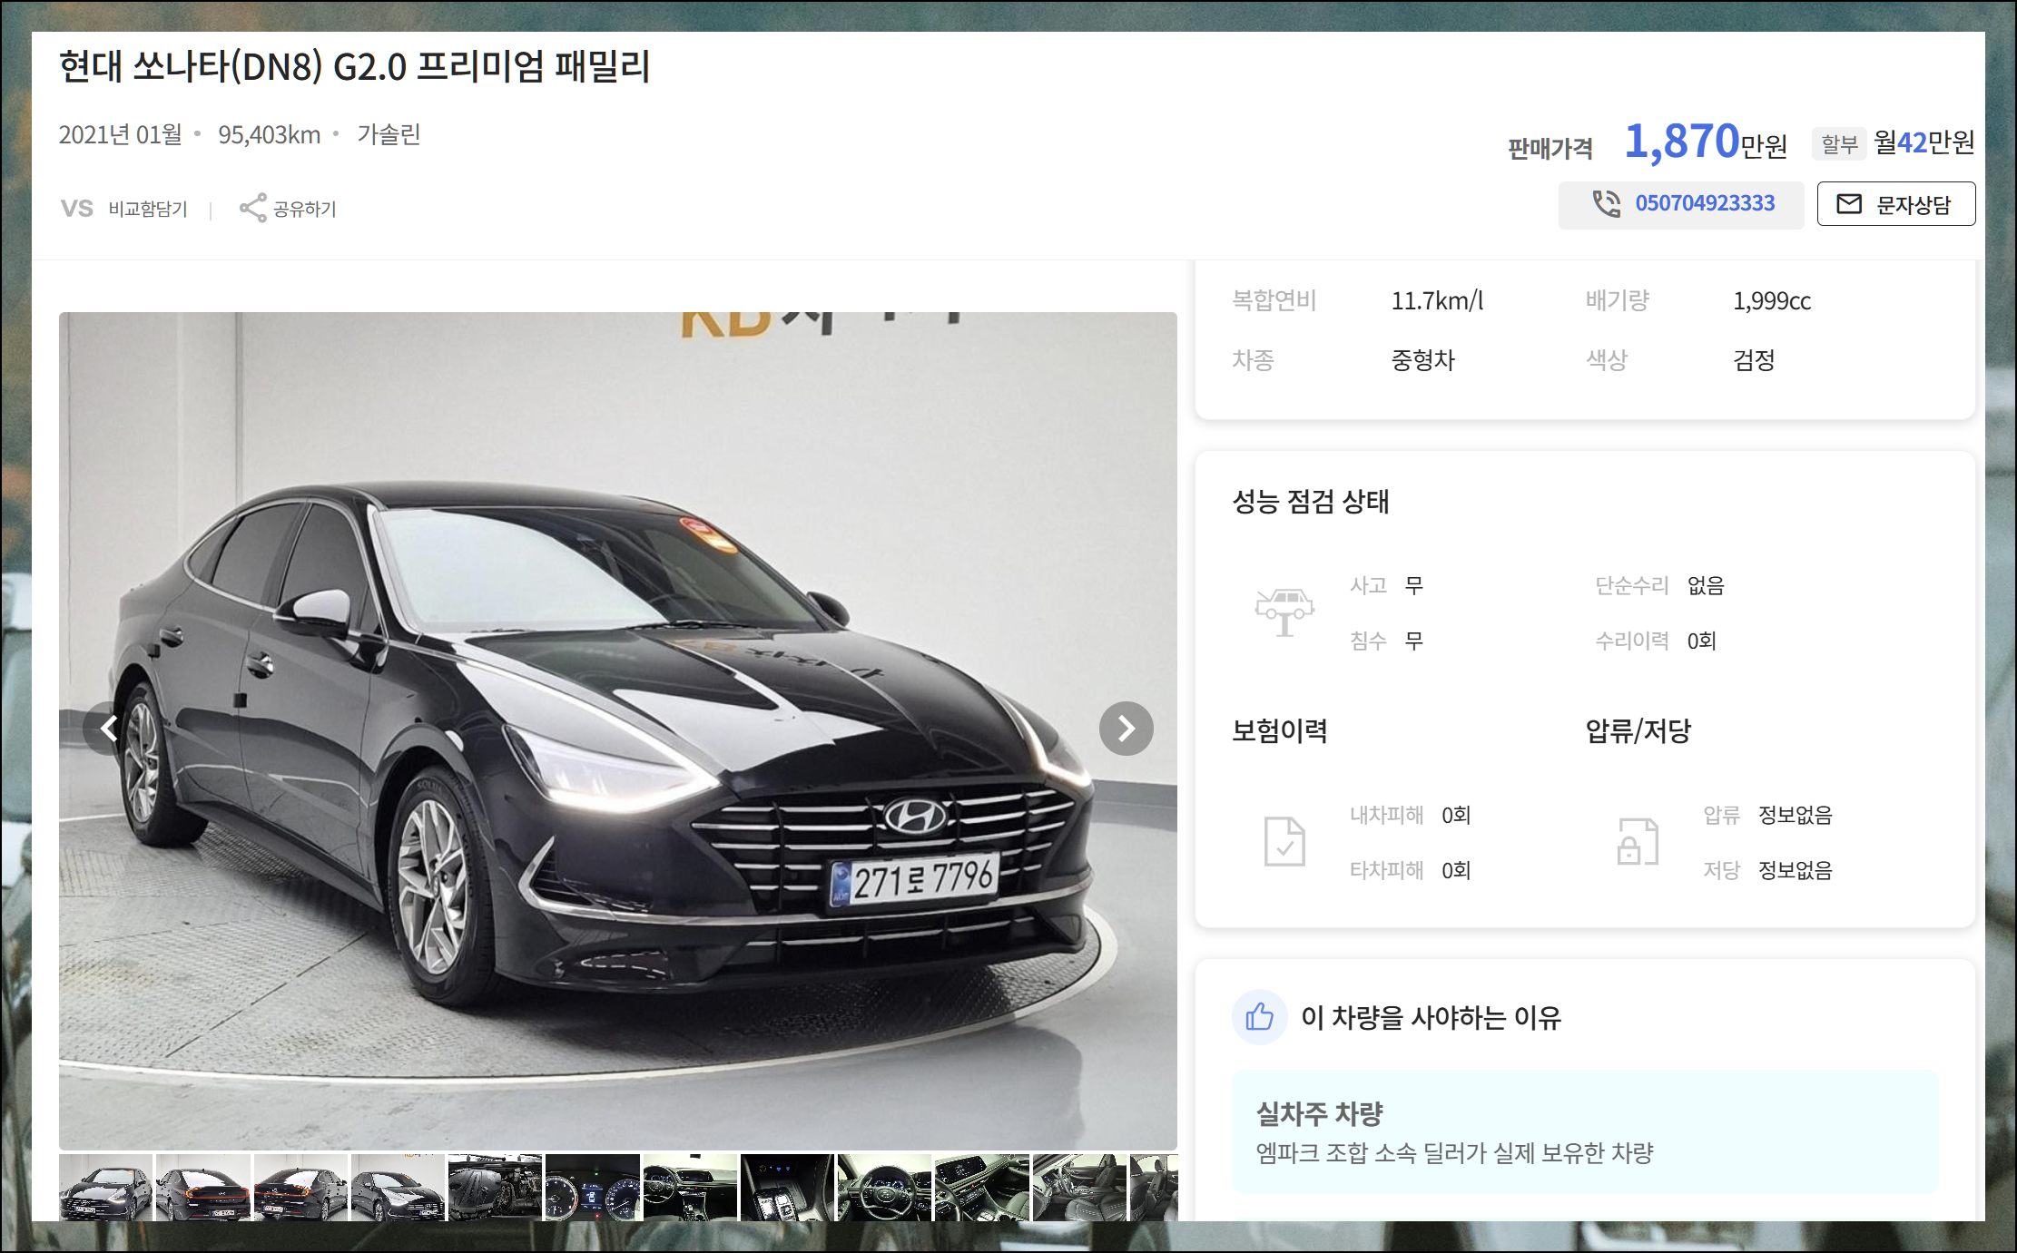The width and height of the screenshot is (2017, 1253).
Task: Select the fifth thumbnail showing engine bay
Action: pos(496,1188)
